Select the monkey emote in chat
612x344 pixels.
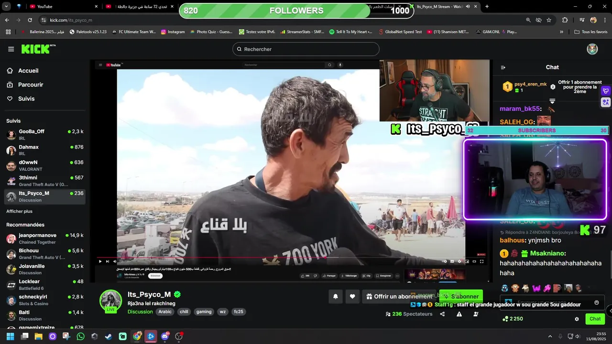tap(515, 288)
